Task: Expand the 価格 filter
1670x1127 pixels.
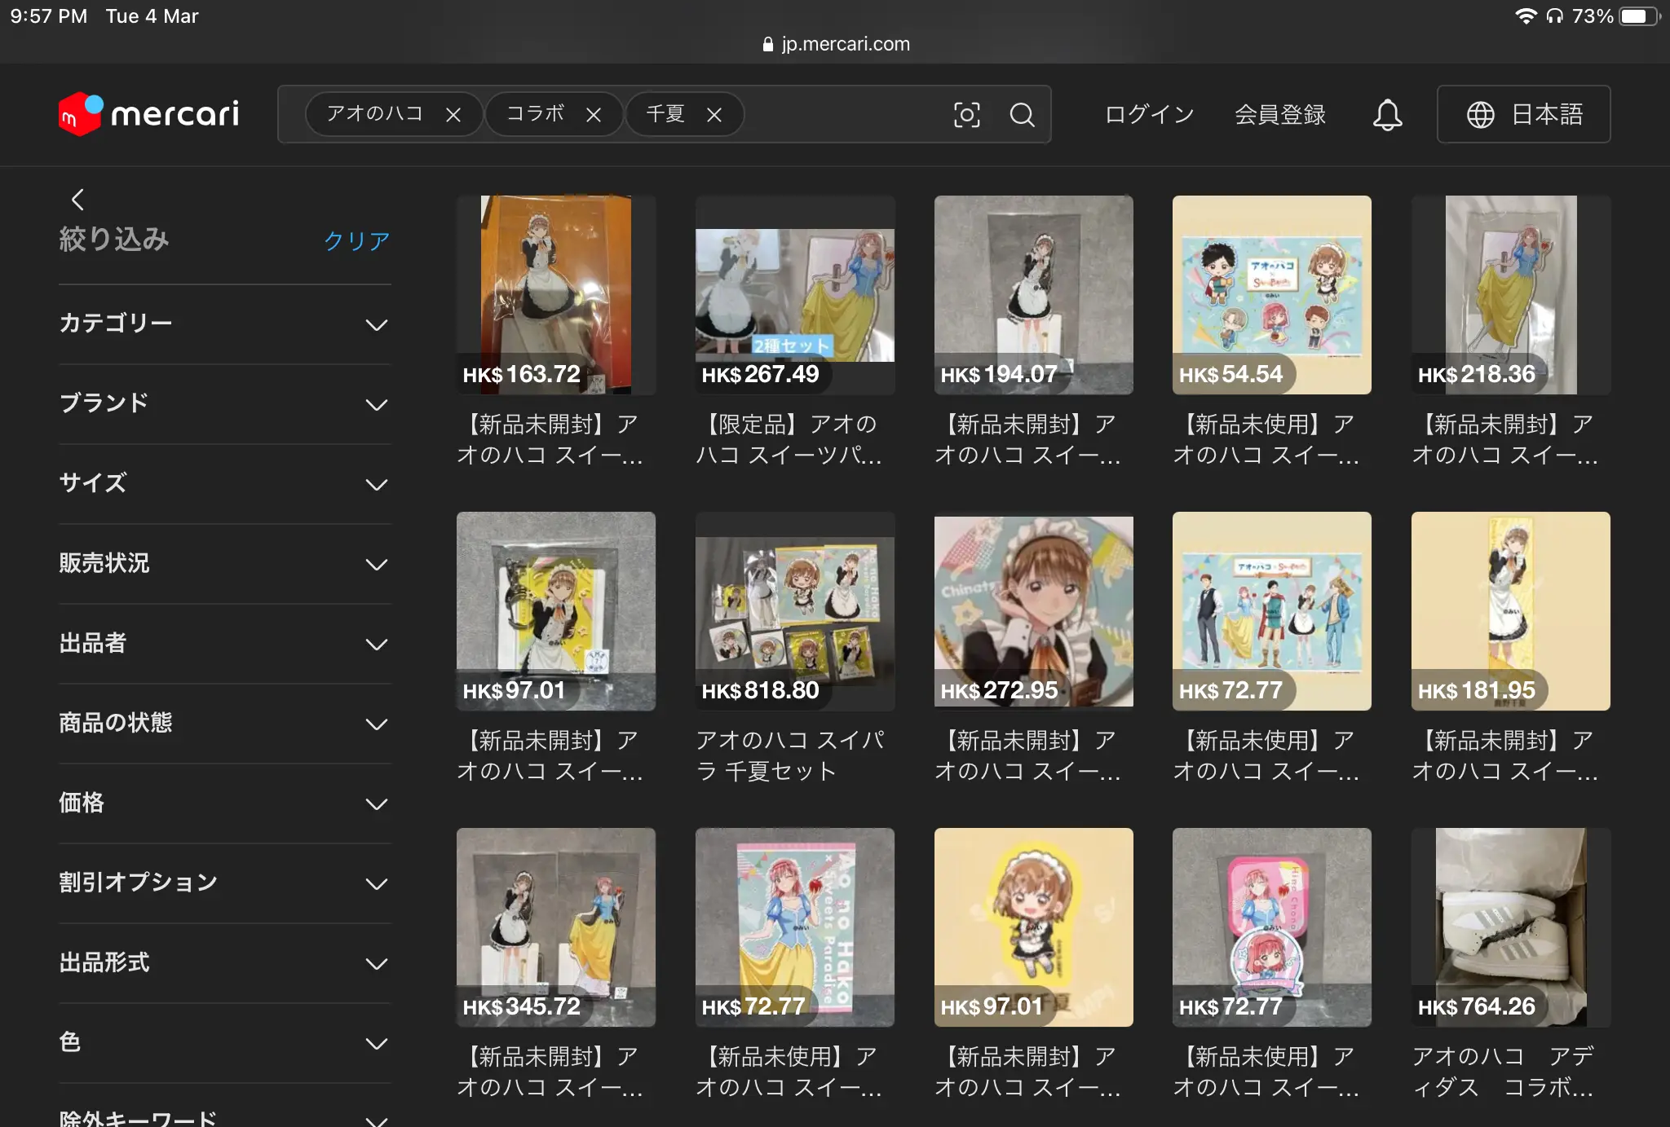Action: coord(224,803)
